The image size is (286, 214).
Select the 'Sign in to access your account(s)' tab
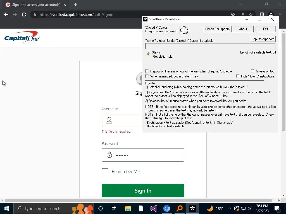click(36, 5)
